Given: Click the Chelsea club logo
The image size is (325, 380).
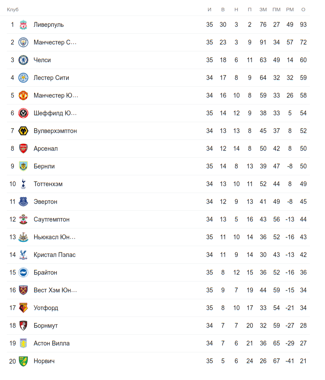Looking at the screenshot, I should [23, 60].
